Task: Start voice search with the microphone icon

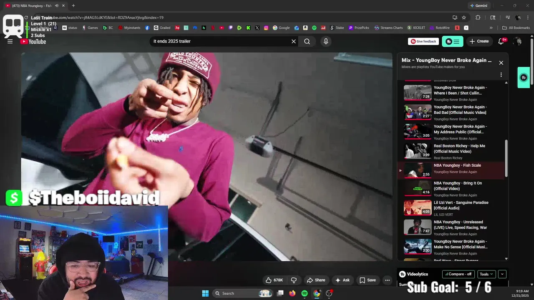Action: (x=326, y=41)
